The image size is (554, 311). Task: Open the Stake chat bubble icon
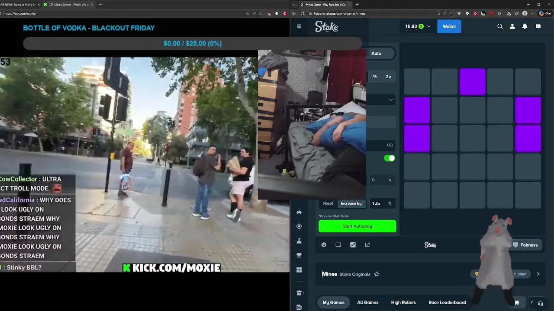click(538, 26)
